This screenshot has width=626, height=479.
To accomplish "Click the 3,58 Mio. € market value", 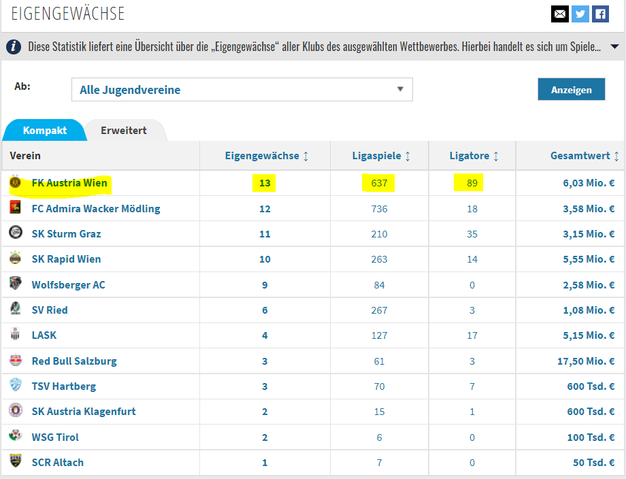I will click(x=589, y=209).
